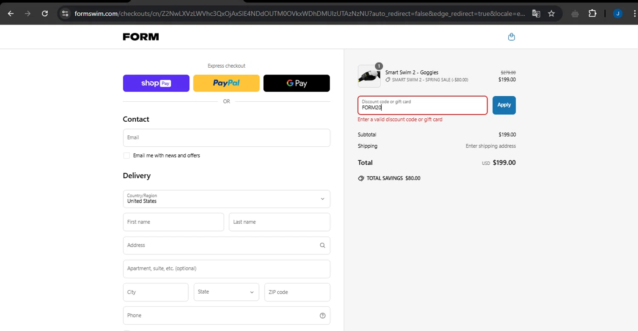Click the Address input field
The width and height of the screenshot is (638, 331).
pos(226,245)
